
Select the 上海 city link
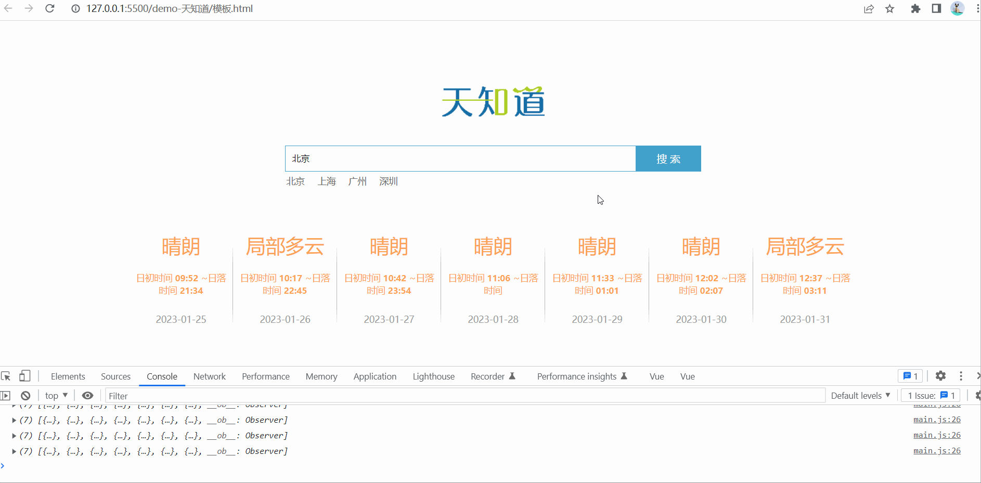[327, 181]
